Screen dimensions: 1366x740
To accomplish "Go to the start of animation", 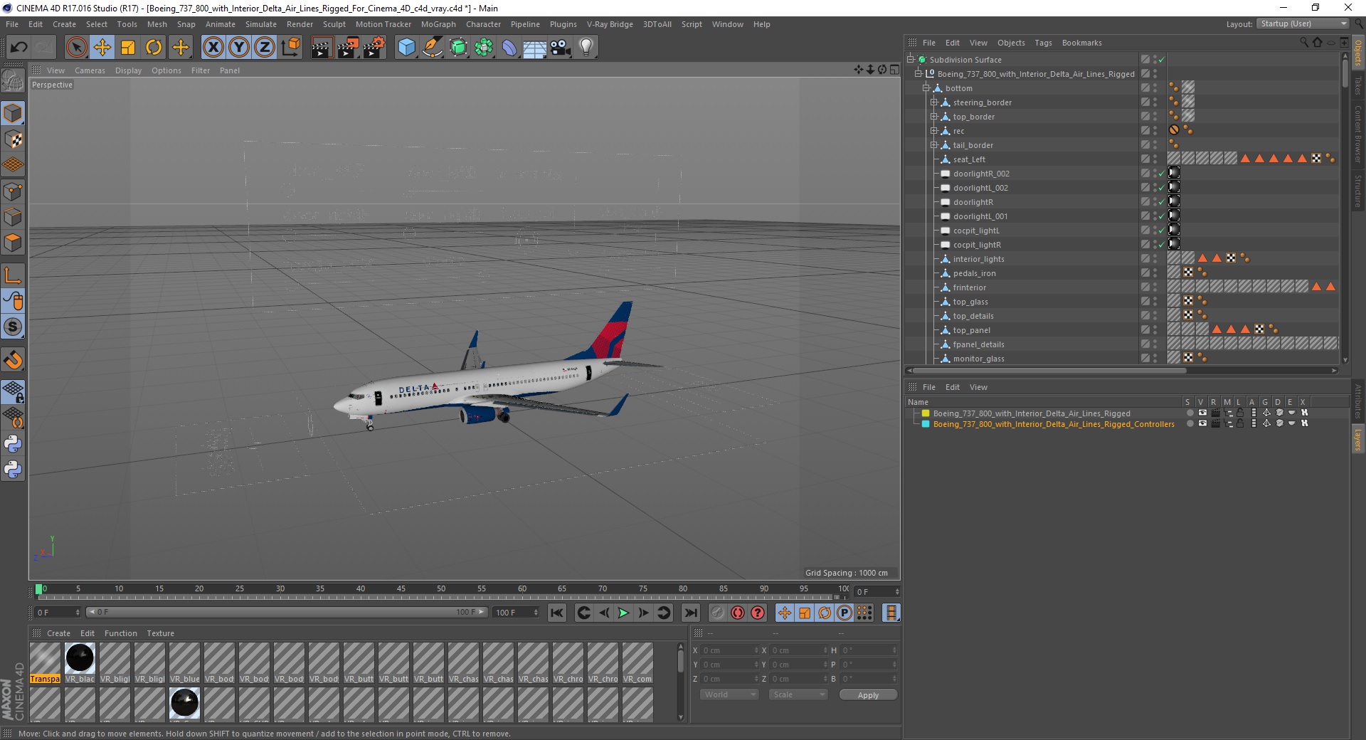I will pyautogui.click(x=557, y=613).
